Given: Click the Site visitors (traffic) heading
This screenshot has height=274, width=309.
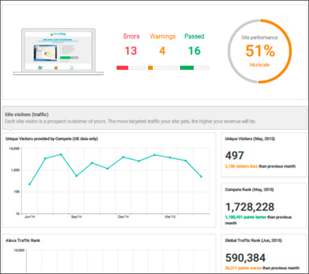Looking at the screenshot, I should pyautogui.click(x=27, y=114).
